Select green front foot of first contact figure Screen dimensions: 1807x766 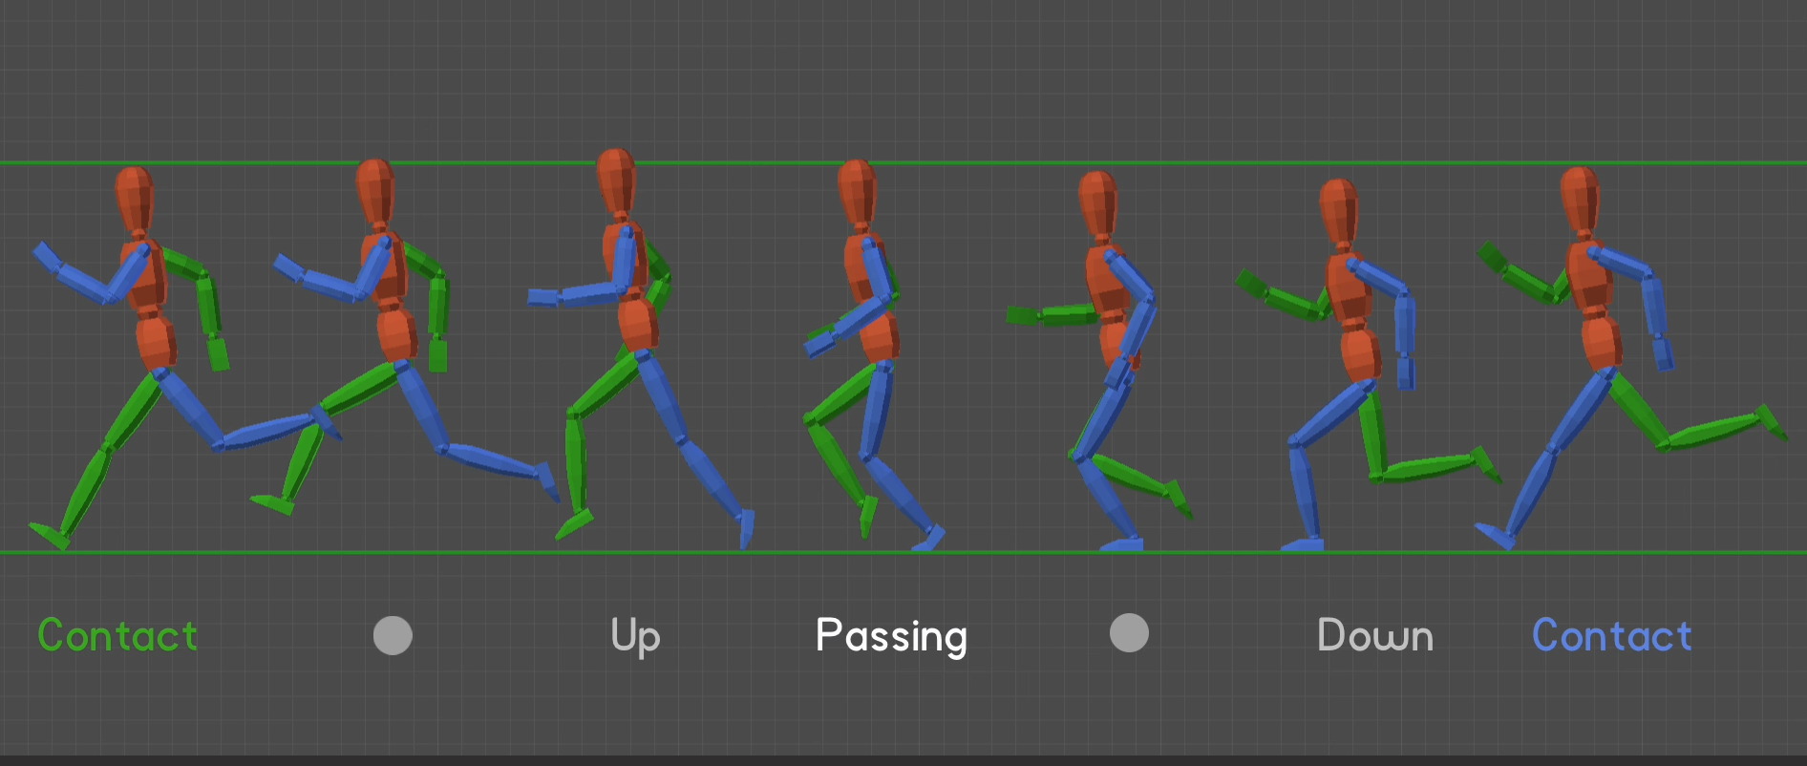pos(49,536)
